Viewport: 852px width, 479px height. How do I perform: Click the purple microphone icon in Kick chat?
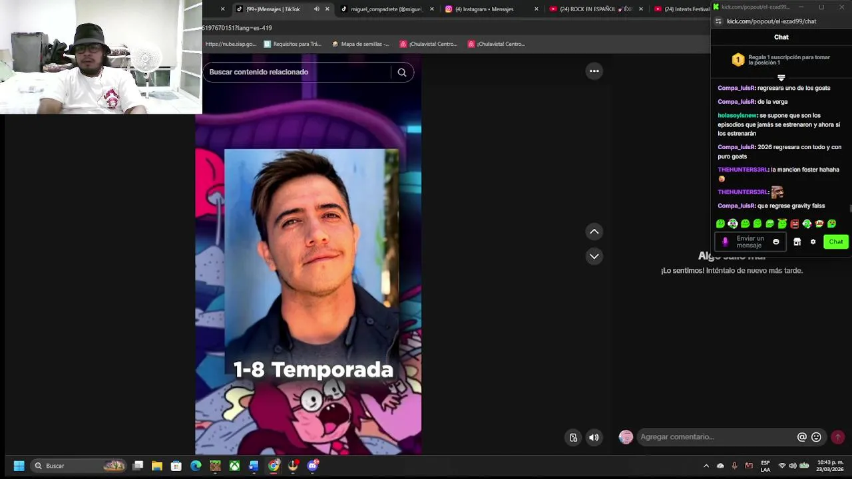coord(726,242)
